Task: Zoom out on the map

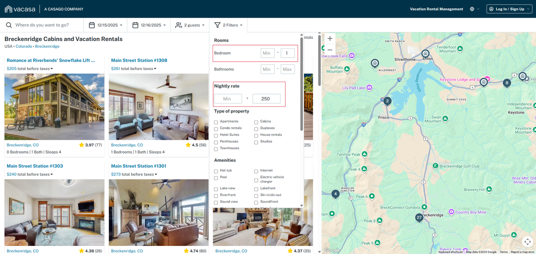Action: 330,50
